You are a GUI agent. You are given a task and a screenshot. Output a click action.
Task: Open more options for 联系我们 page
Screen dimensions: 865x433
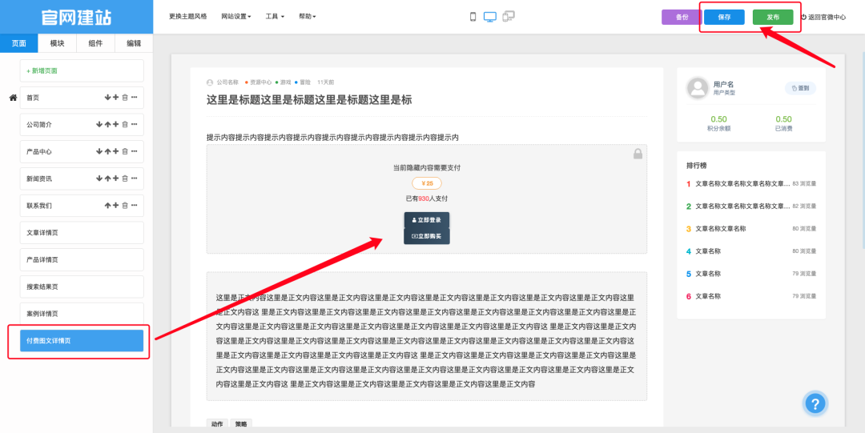click(x=135, y=206)
